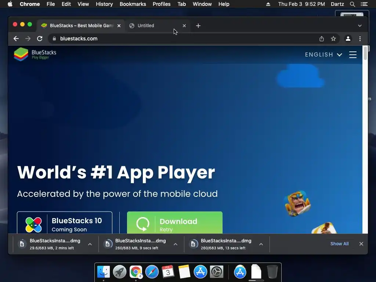
Task: Open the Chrome profile avatar icon
Action: pos(348,39)
